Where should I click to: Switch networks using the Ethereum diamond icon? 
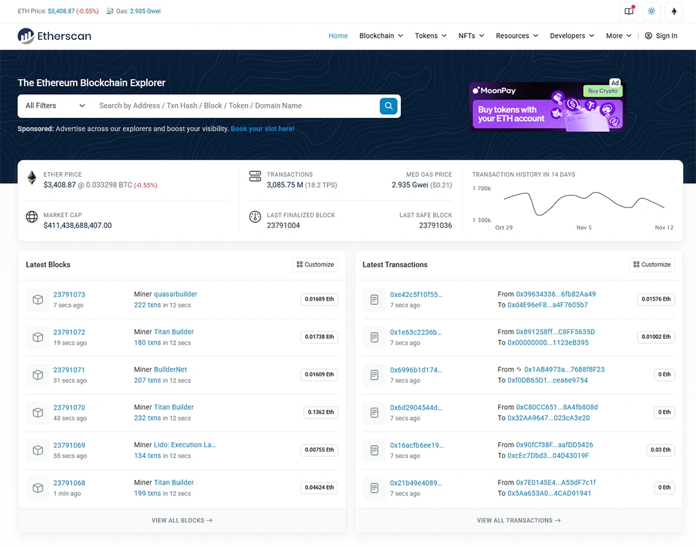674,11
